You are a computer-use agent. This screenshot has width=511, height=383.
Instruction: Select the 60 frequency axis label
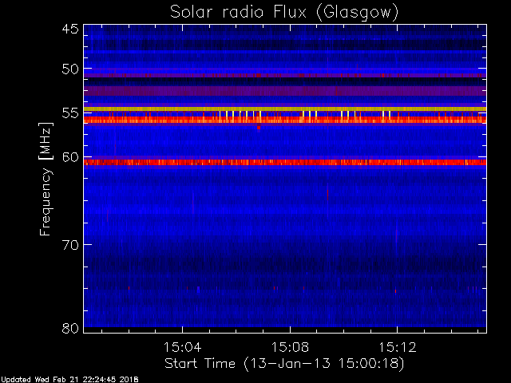point(70,157)
